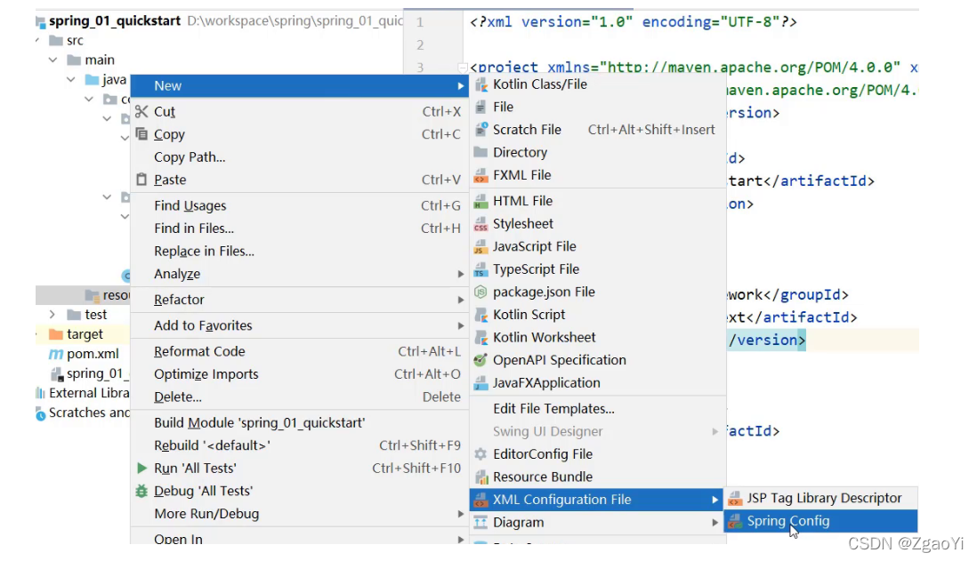Click the Directory folder icon

point(480,152)
